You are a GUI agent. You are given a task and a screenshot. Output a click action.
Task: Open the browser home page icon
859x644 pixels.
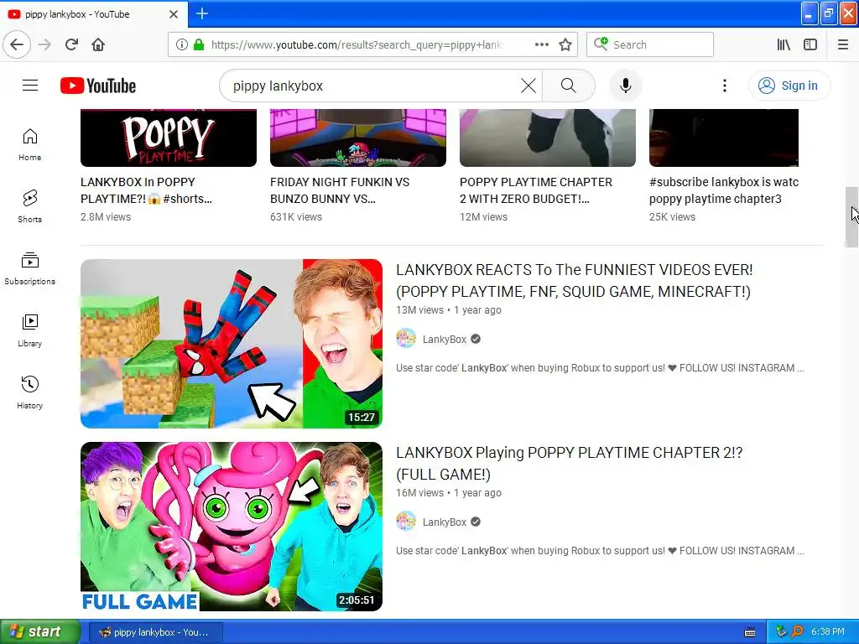coord(98,44)
